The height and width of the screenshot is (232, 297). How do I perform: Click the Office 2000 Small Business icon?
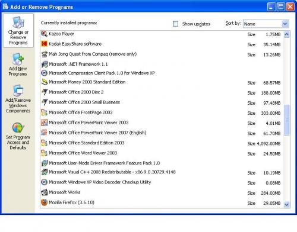point(44,102)
